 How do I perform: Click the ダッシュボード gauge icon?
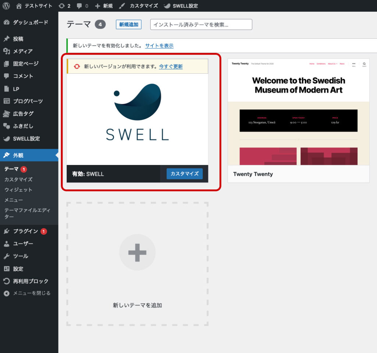point(7,22)
